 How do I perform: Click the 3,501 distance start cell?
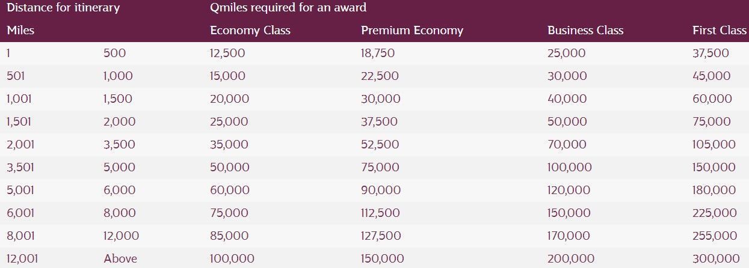tap(20, 167)
